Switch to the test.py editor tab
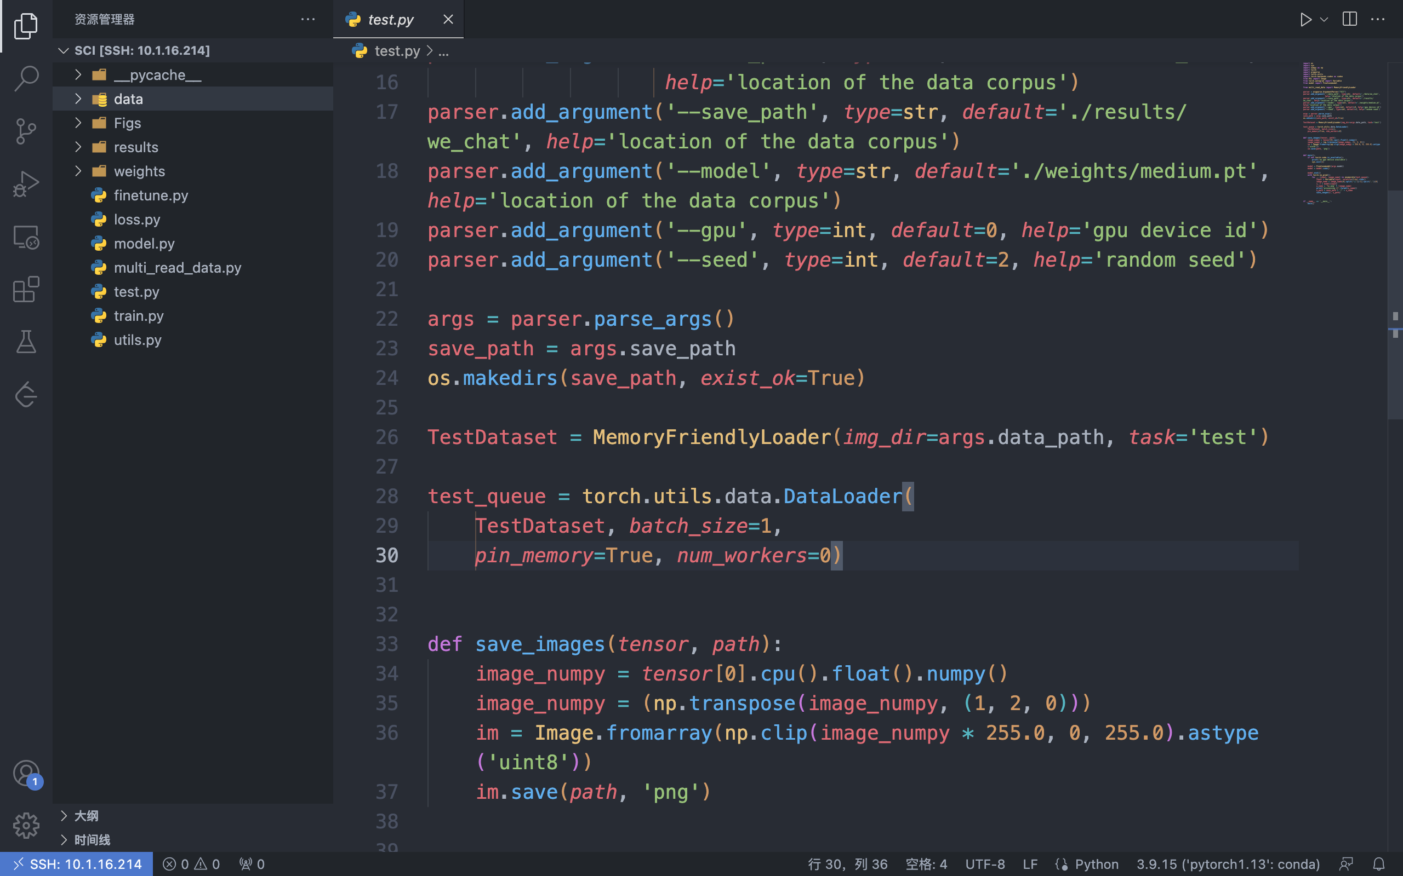 coord(390,19)
